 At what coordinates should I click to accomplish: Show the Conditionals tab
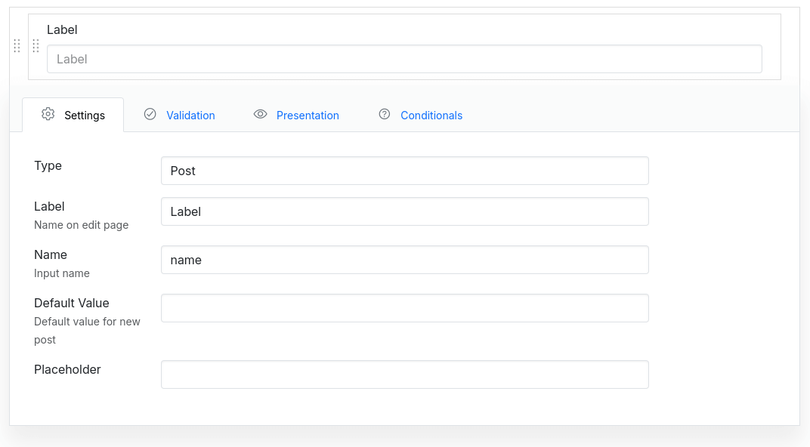(431, 116)
